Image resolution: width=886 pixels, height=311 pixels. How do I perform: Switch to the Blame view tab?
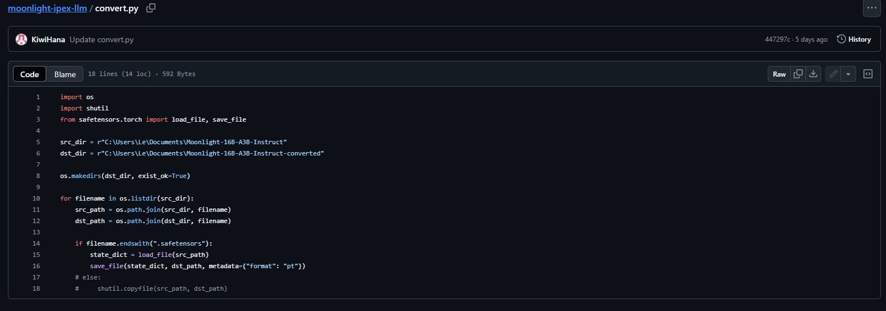(x=65, y=74)
